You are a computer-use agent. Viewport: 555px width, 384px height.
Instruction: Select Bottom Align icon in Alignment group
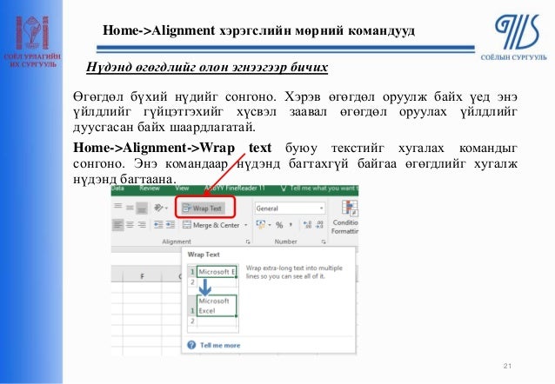pyautogui.click(x=142, y=209)
